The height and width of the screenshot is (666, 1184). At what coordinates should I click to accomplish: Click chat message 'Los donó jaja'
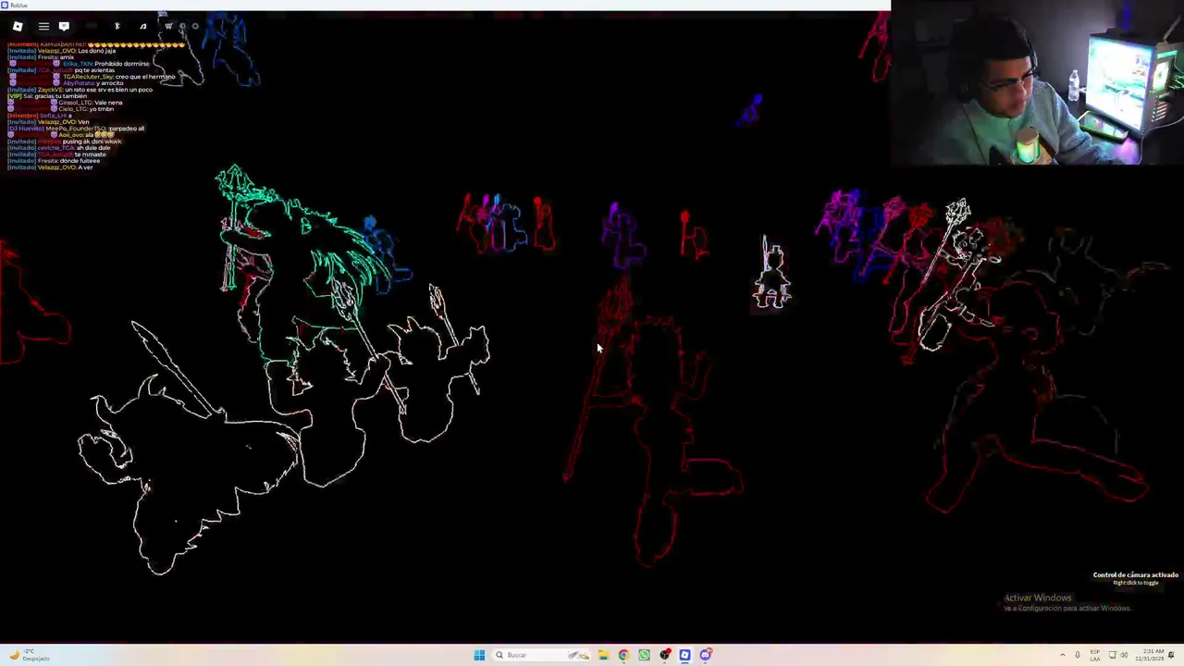tap(96, 51)
